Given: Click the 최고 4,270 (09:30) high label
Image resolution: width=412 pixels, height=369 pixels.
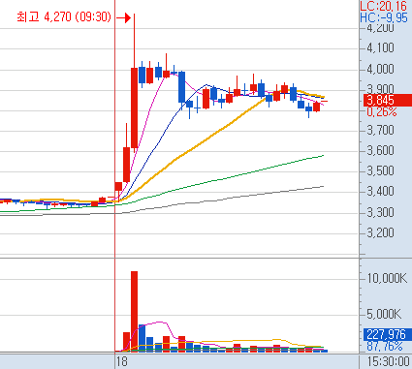Looking at the screenshot, I should click(x=64, y=16).
